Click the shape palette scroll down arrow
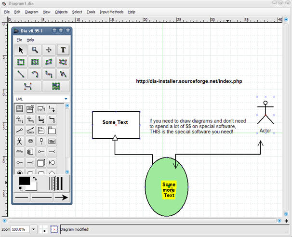 tap(67, 172)
